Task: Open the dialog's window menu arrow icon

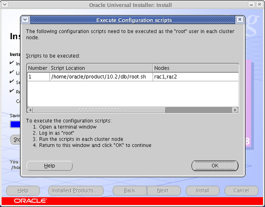Action: click(25, 20)
